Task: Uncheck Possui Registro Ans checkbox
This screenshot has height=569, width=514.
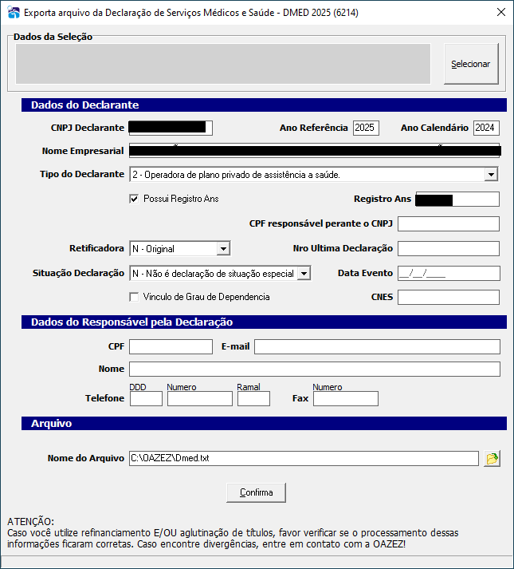Action: pos(134,199)
